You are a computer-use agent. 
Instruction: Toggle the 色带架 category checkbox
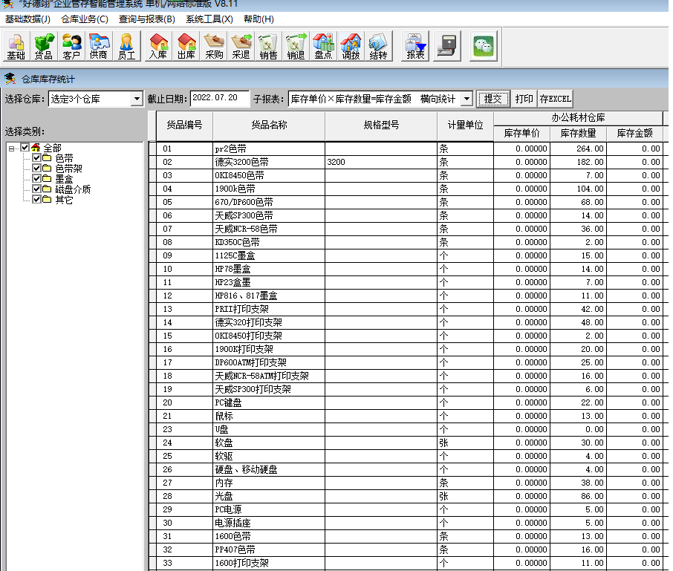pyautogui.click(x=36, y=168)
